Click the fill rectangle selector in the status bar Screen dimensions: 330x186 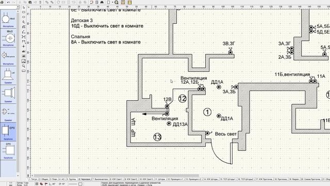(x=80, y=184)
